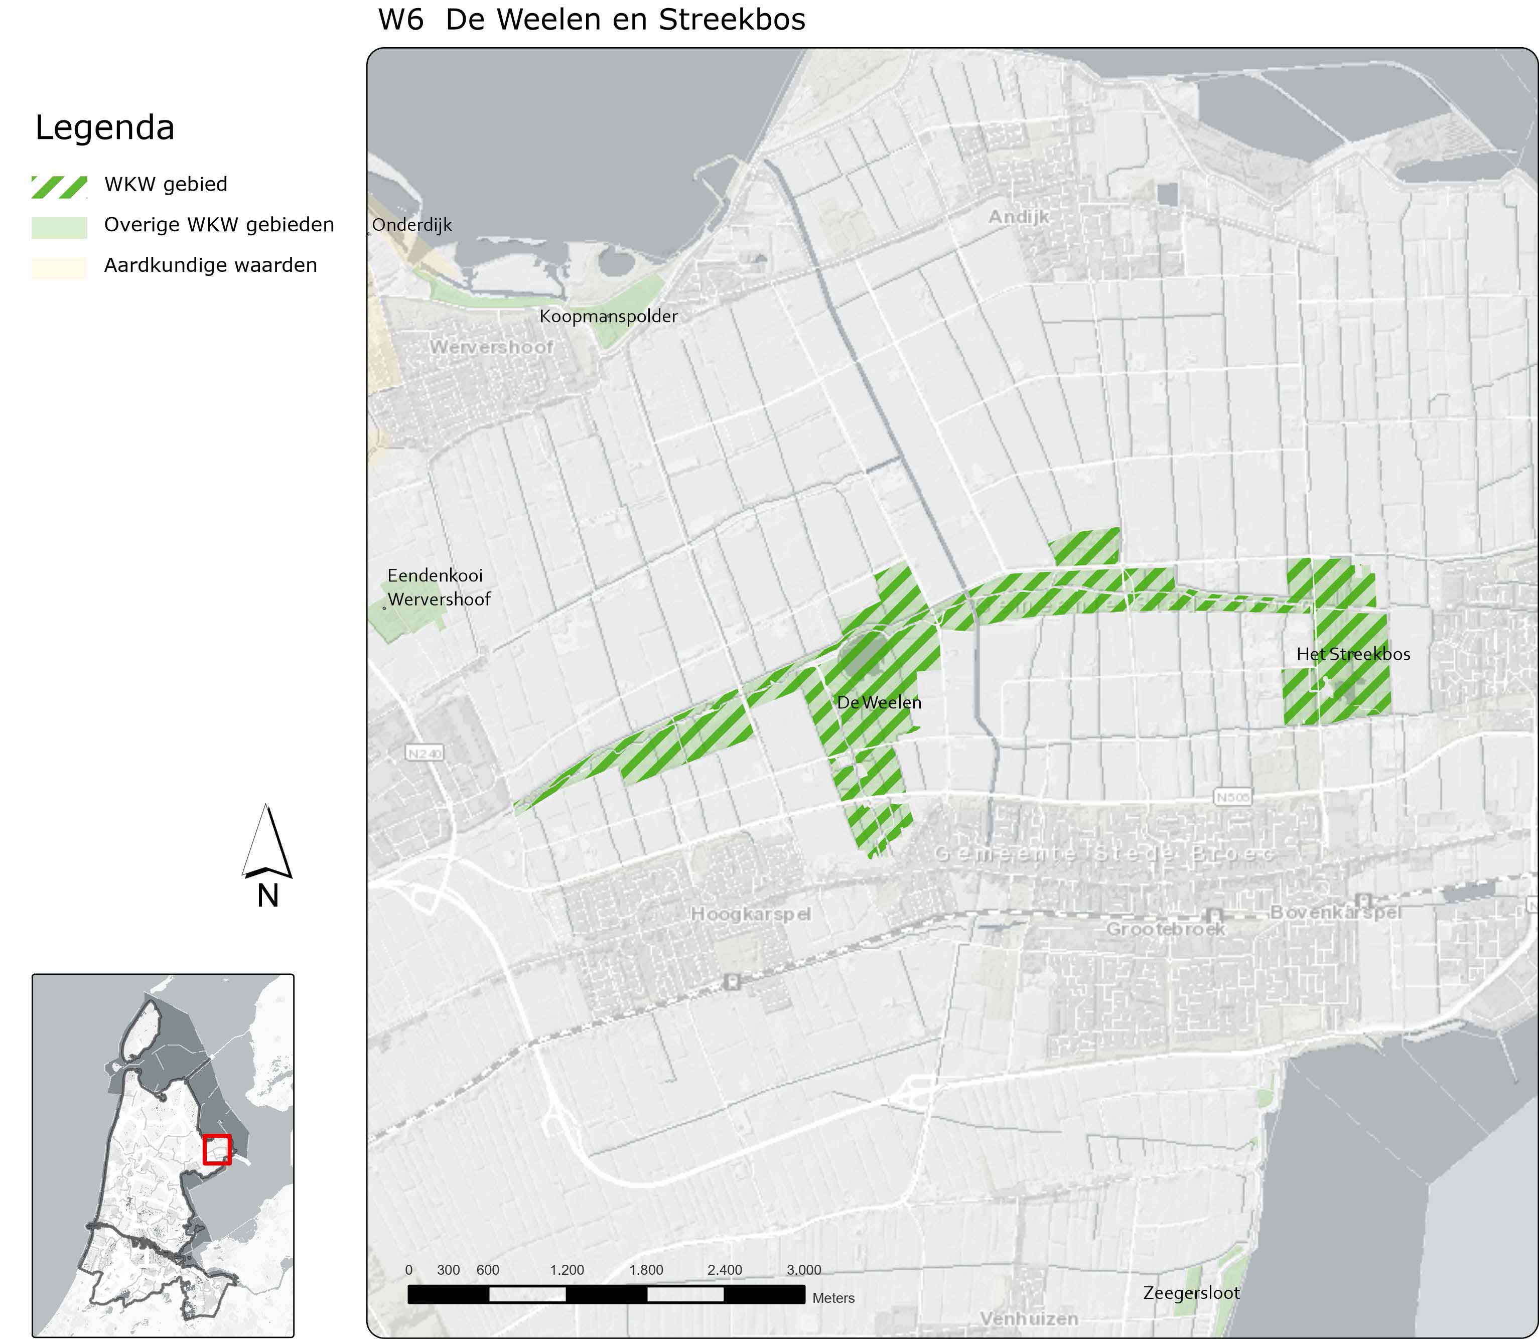Click the N506 road sign on map
This screenshot has height=1339, width=1539.
[1232, 797]
